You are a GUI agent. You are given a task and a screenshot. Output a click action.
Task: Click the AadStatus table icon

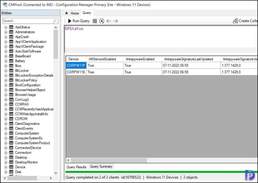(11, 27)
